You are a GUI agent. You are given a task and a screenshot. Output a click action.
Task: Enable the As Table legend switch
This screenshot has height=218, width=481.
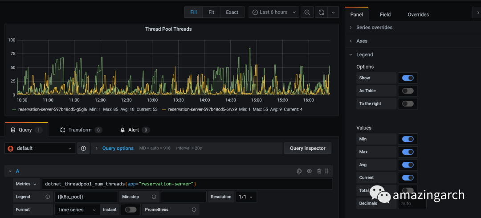[x=408, y=91]
